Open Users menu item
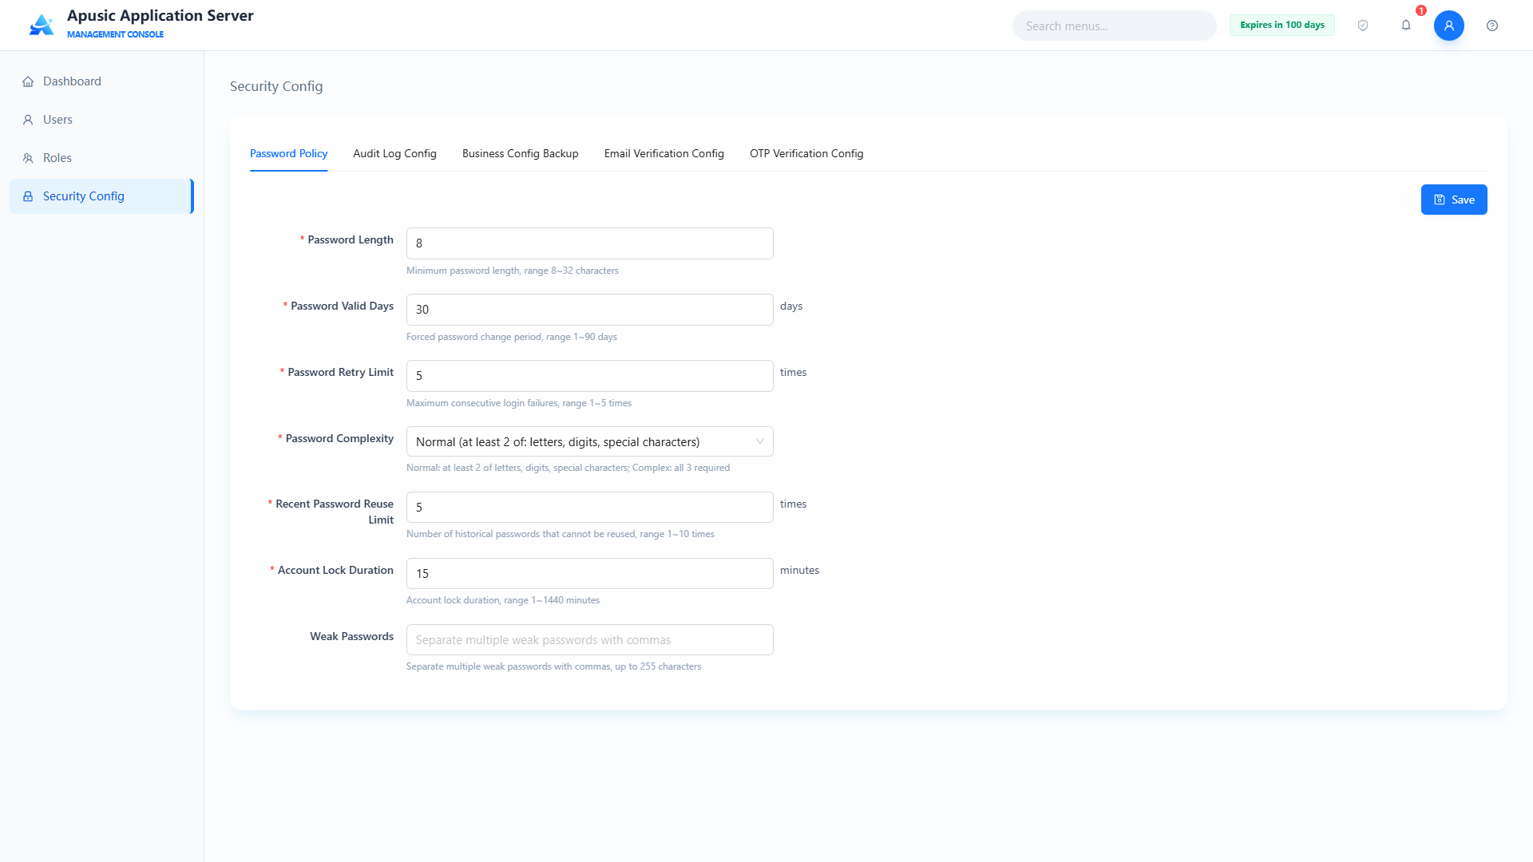Viewport: 1533px width, 862px height. click(x=101, y=120)
